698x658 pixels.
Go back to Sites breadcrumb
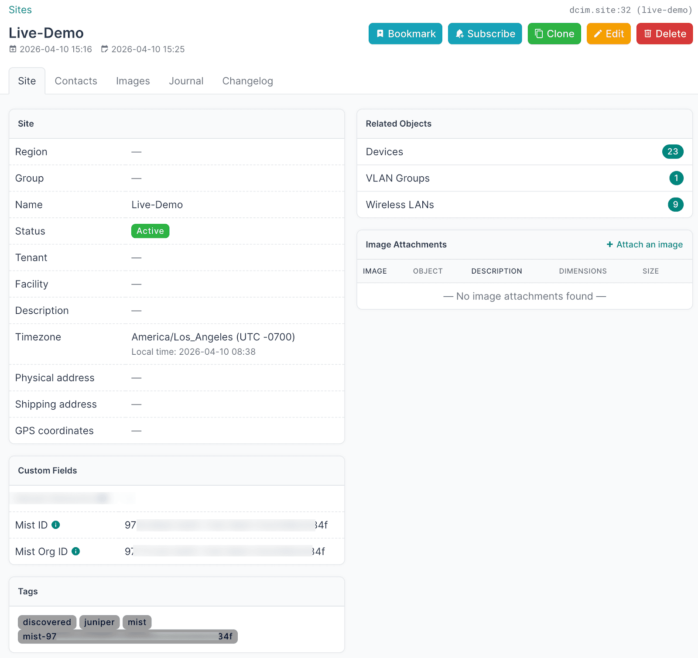pos(20,10)
